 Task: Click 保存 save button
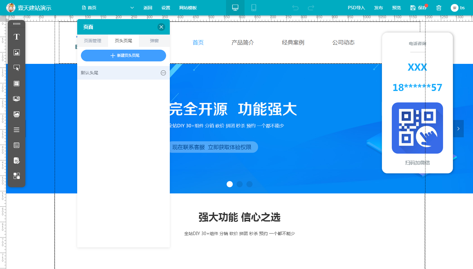point(419,8)
